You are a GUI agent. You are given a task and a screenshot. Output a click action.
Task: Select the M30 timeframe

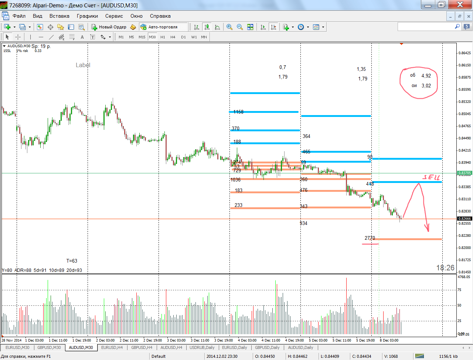152,37
